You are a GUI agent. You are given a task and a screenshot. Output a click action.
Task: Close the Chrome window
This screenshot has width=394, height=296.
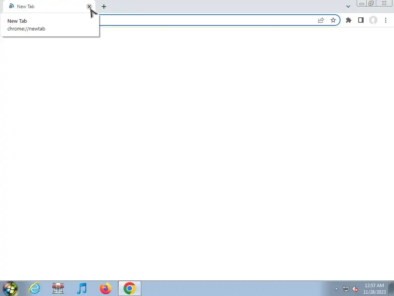click(x=384, y=3)
